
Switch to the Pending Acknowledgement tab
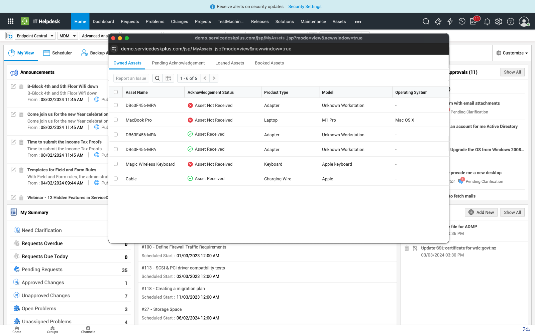tap(178, 63)
